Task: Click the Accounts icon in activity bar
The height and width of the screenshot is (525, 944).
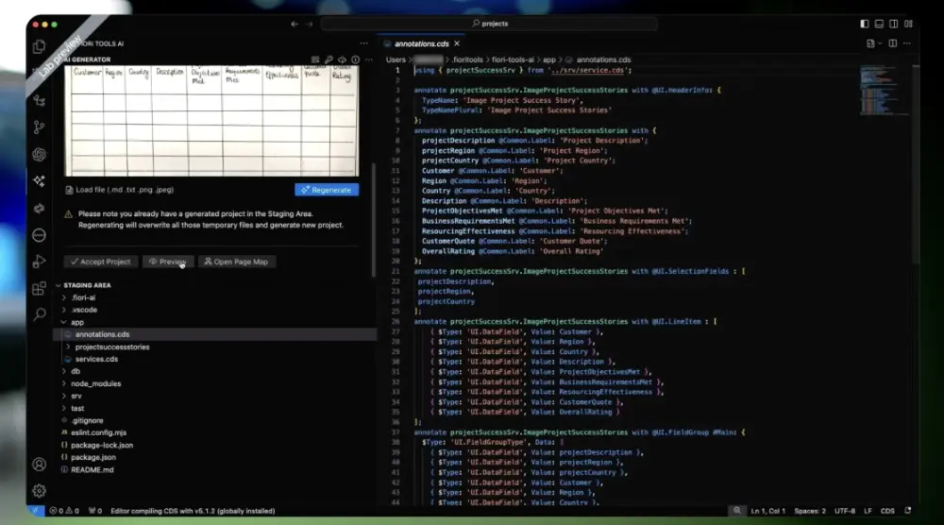Action: (39, 465)
